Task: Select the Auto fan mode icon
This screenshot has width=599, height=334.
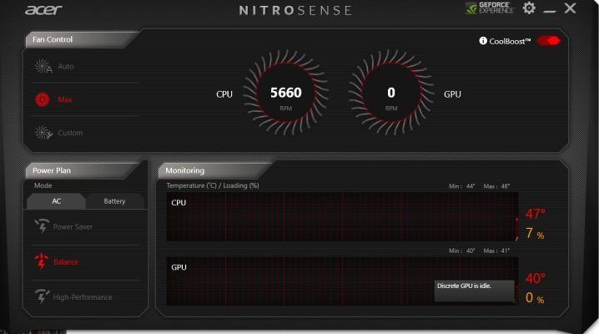Action: [x=43, y=67]
